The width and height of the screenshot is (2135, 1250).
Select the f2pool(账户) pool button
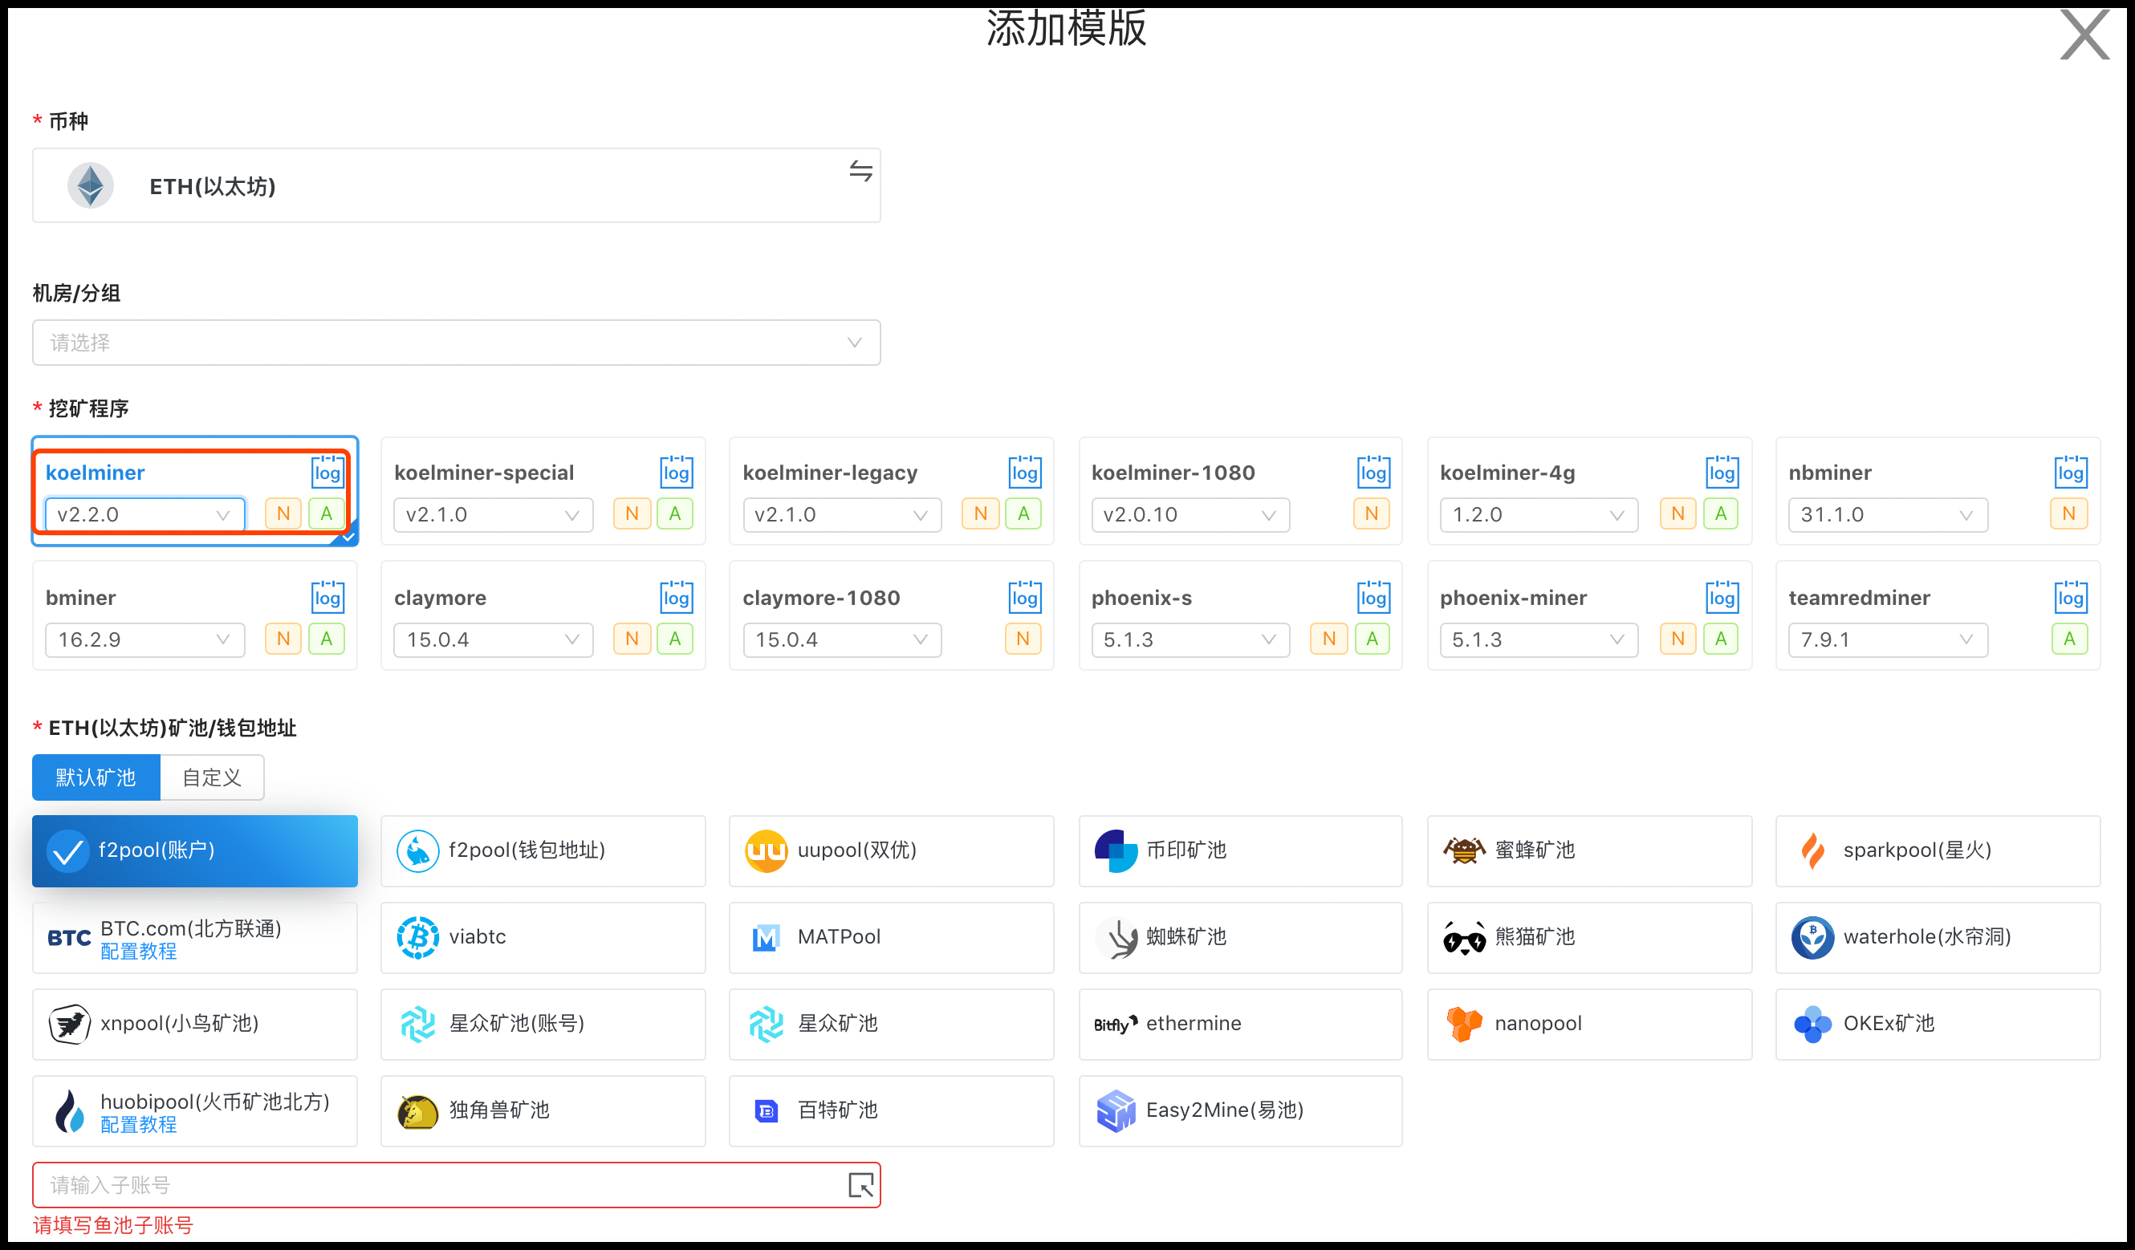point(195,850)
